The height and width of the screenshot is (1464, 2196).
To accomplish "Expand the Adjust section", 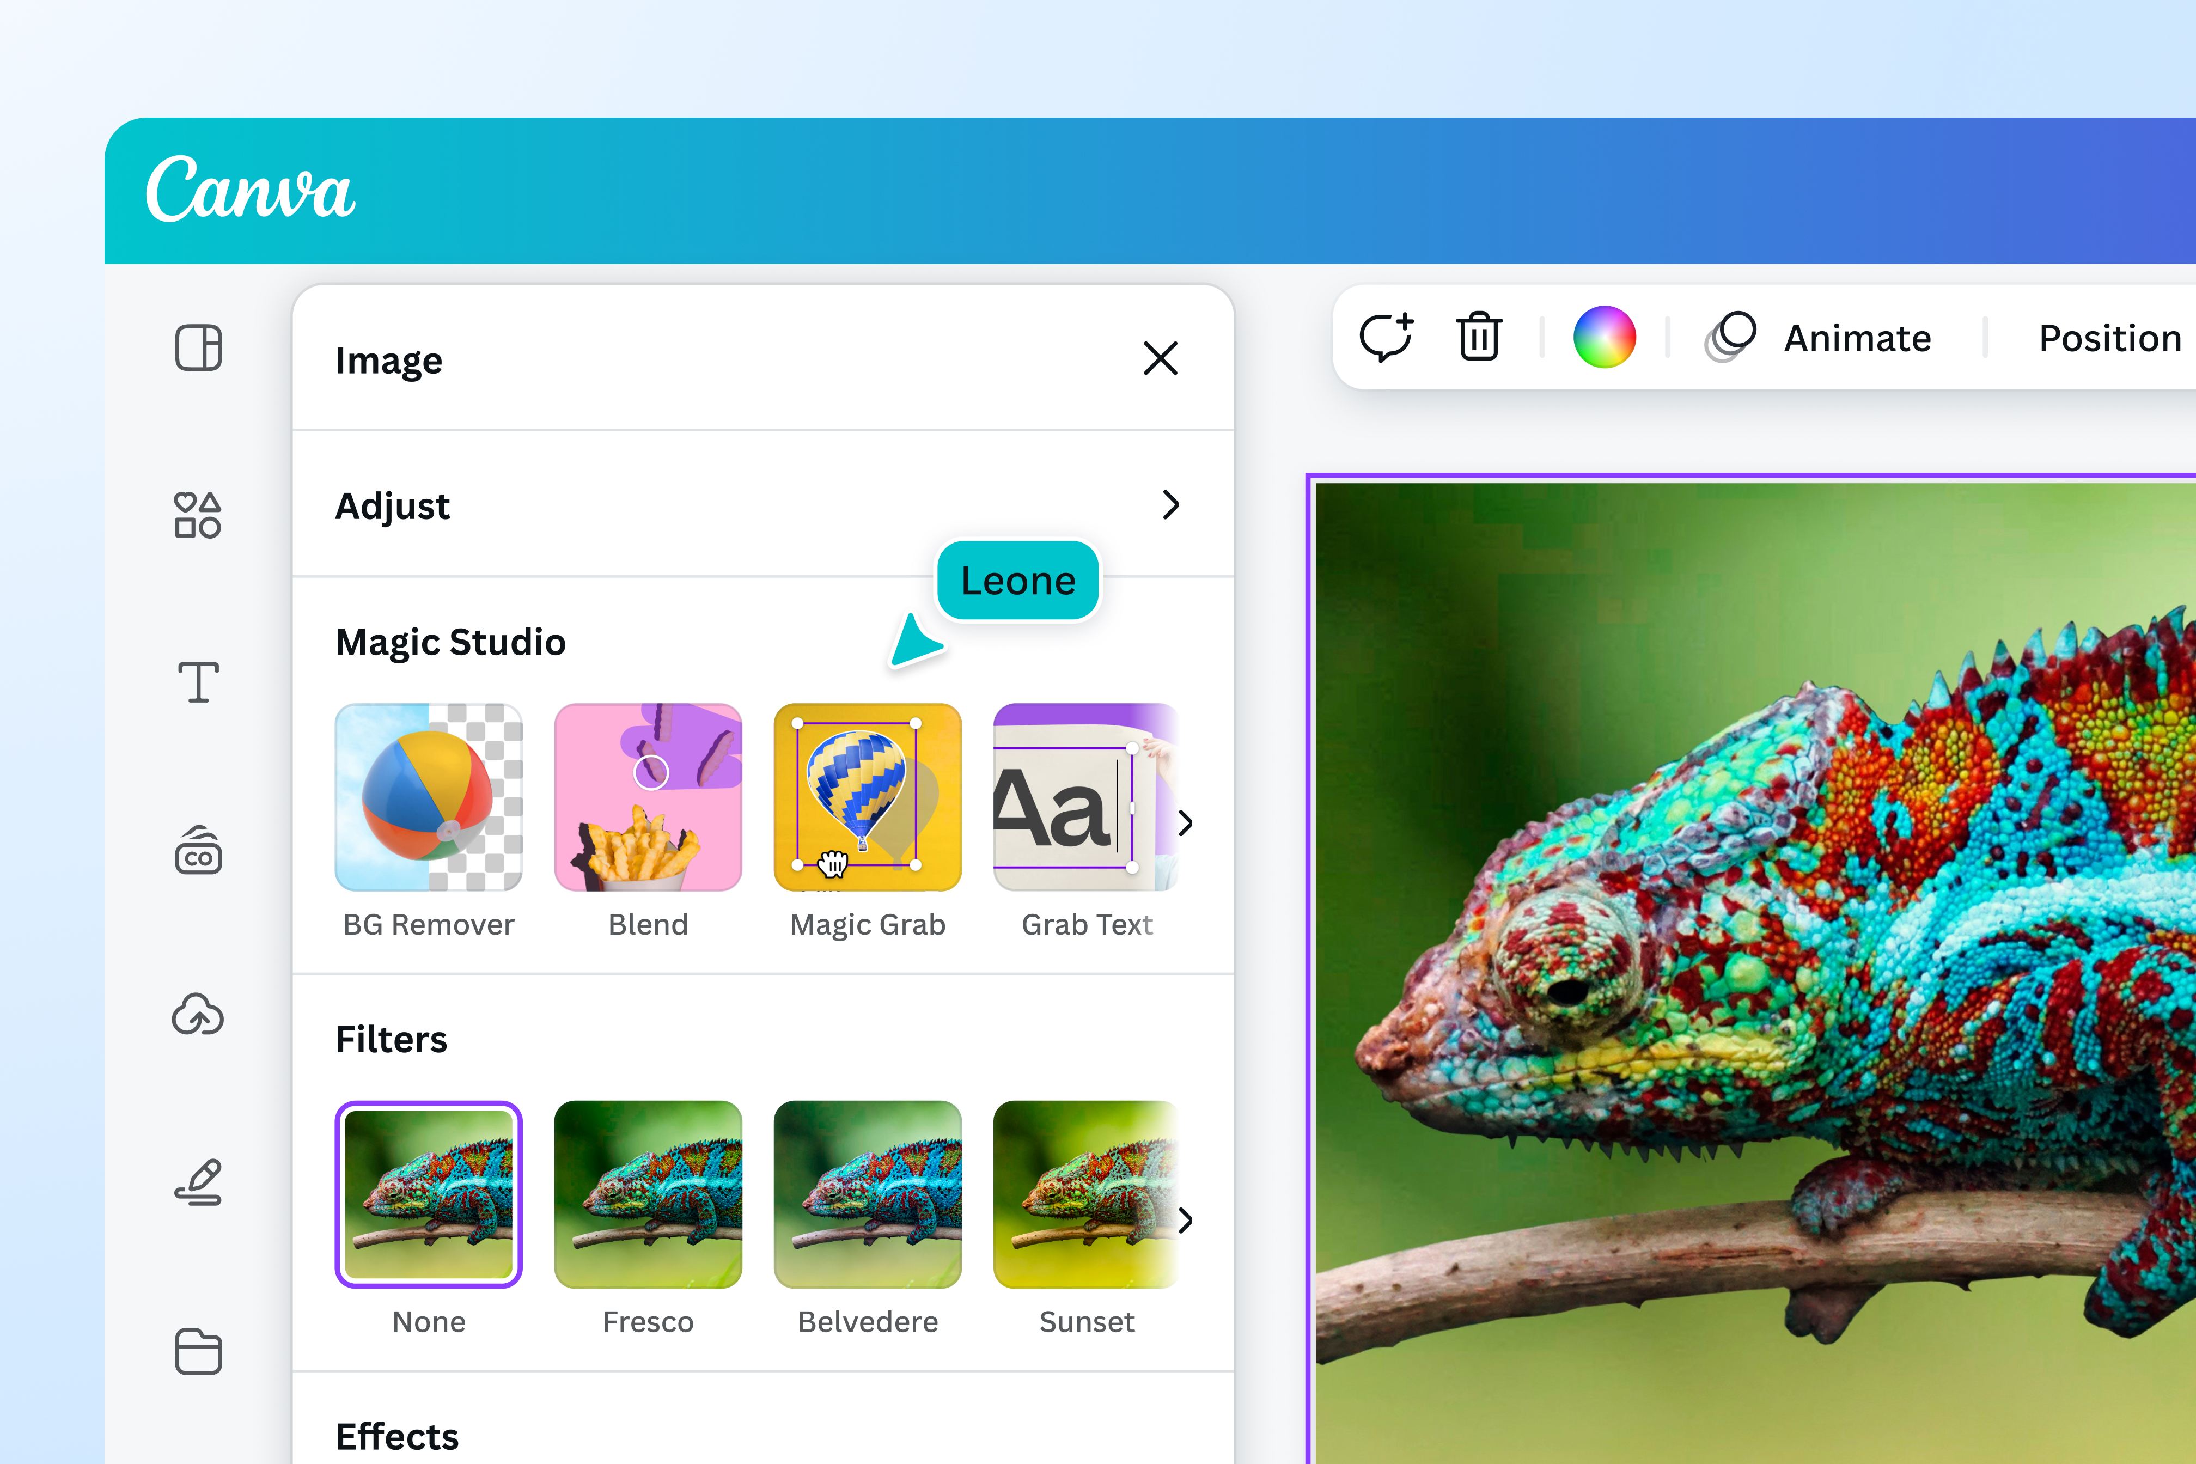I will pyautogui.click(x=763, y=504).
